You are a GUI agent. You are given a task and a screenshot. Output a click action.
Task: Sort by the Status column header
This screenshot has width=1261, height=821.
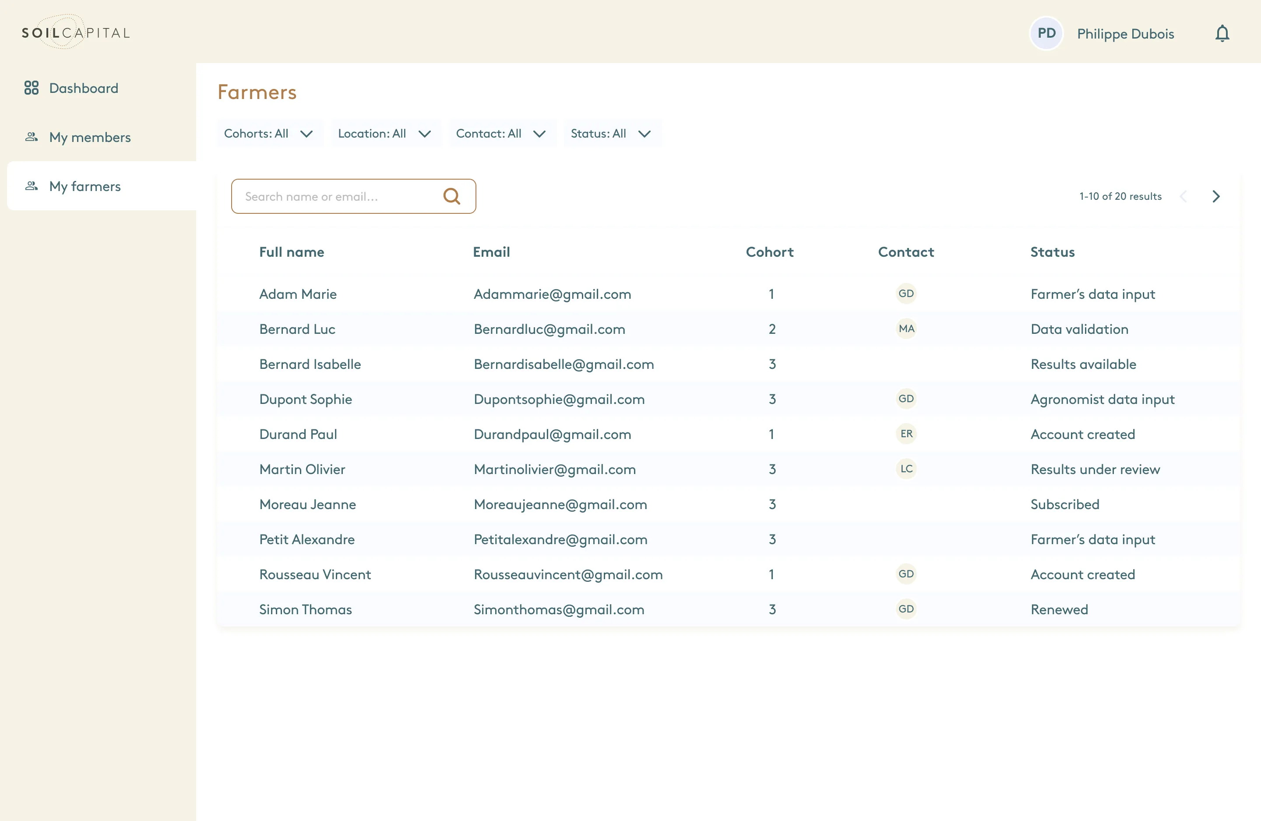click(x=1052, y=252)
